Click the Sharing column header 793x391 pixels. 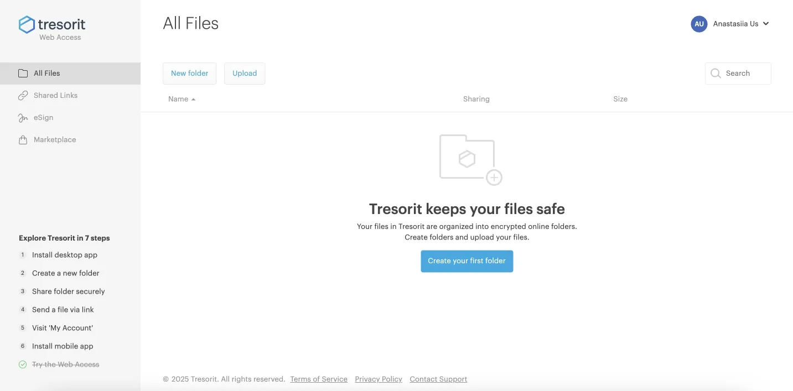(x=476, y=98)
